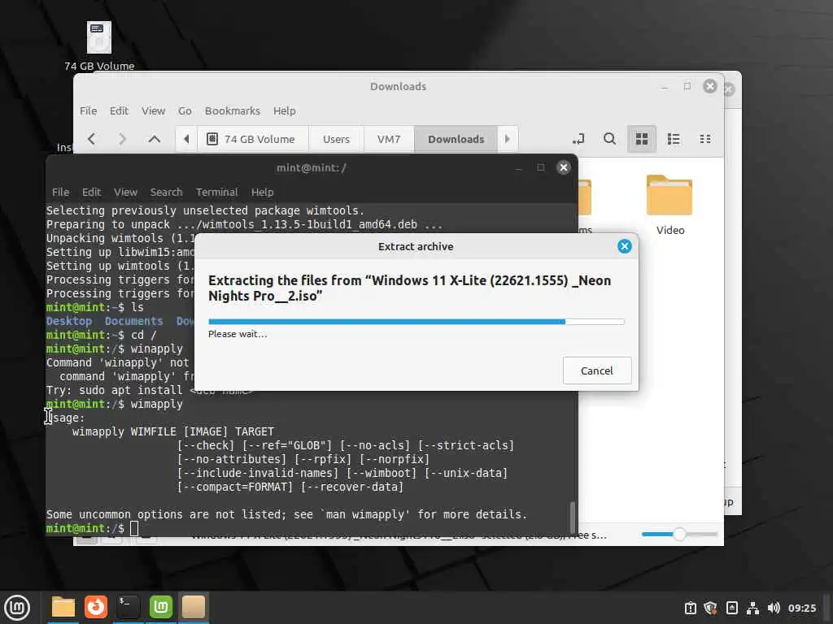Open 74 GB Volume desktop icon
This screenshot has width=833, height=624.
99,46
